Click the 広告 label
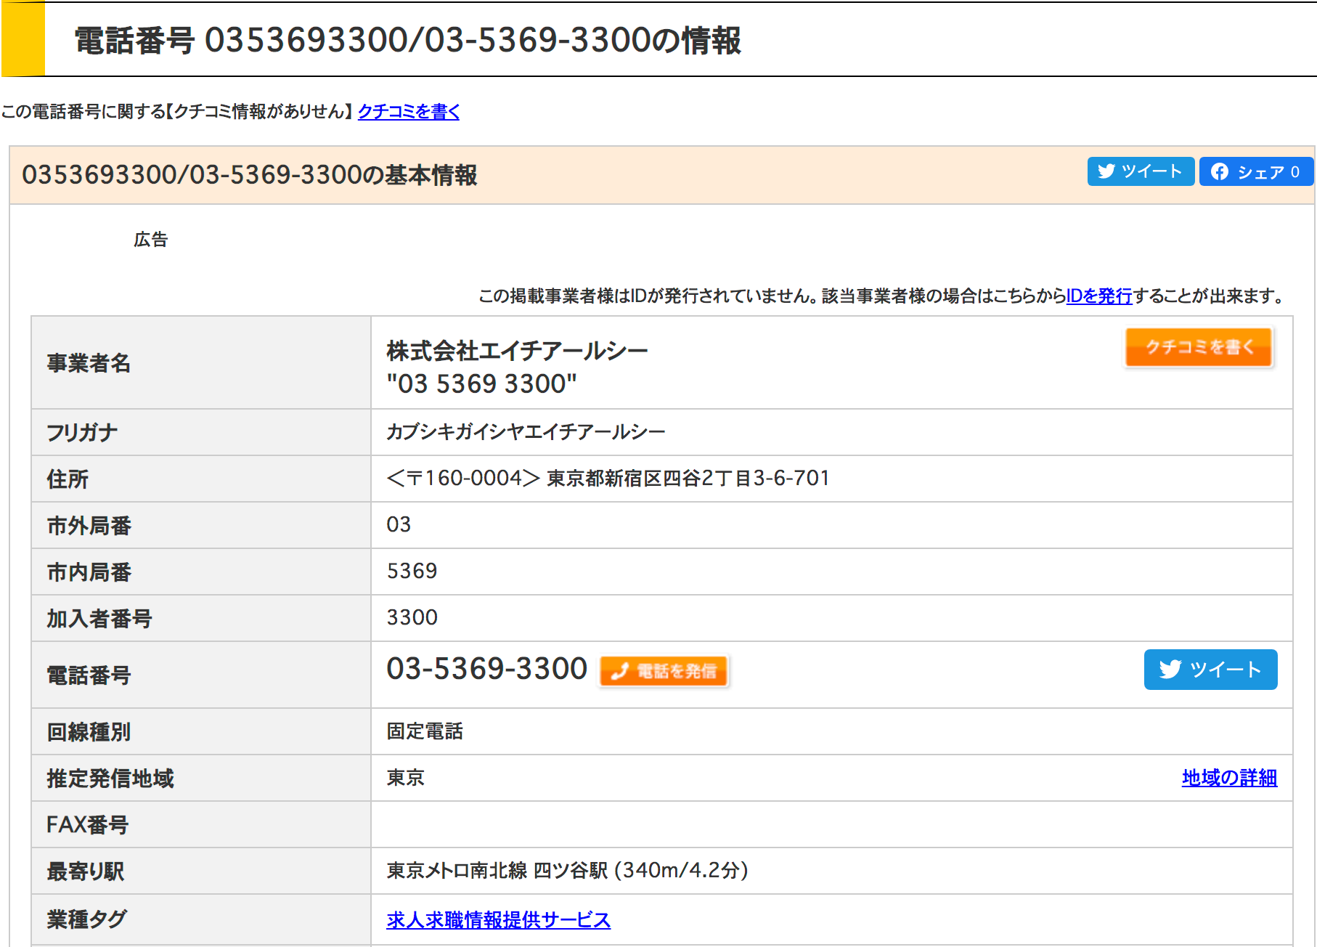The height and width of the screenshot is (947, 1317). pyautogui.click(x=150, y=240)
